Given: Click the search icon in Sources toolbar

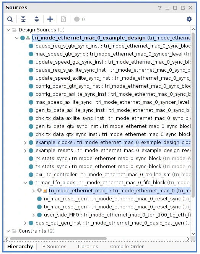Looking at the screenshot, I should pos(10,19).
